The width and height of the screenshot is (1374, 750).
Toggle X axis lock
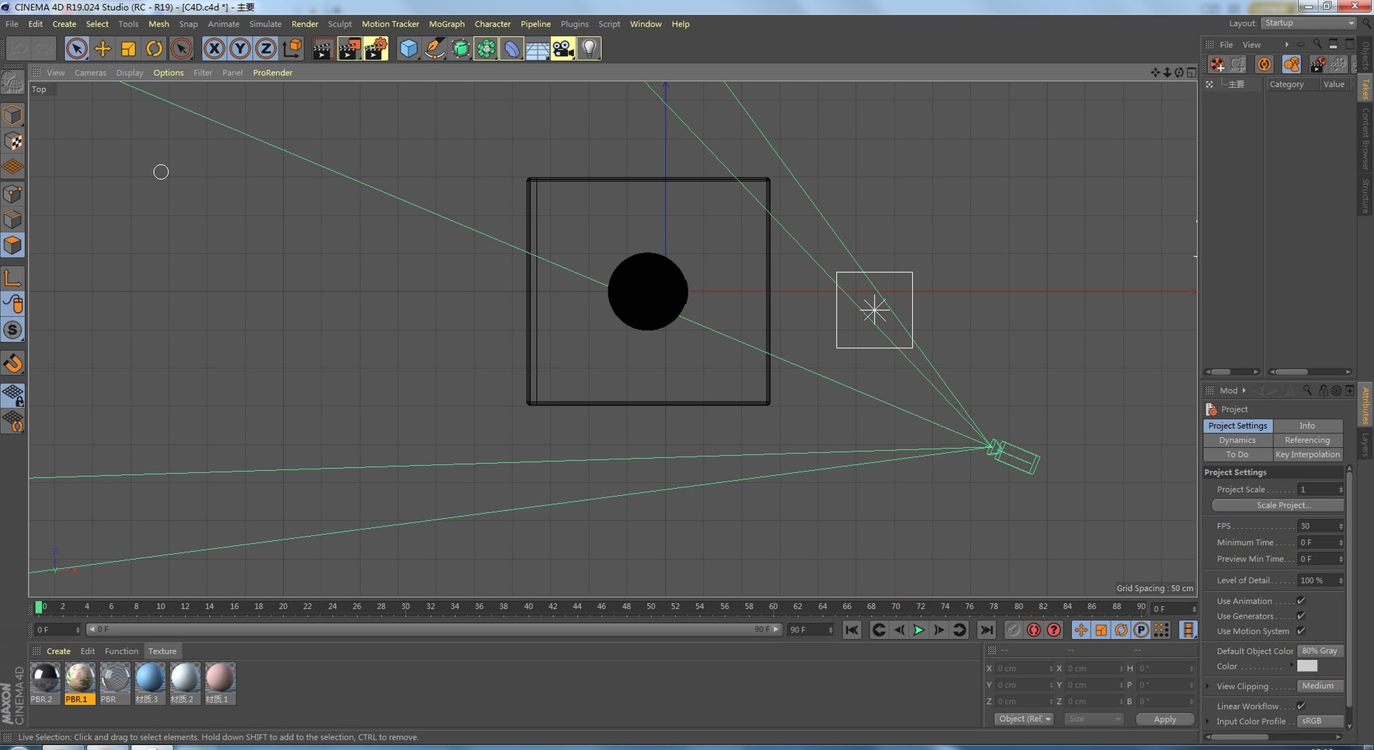click(214, 49)
